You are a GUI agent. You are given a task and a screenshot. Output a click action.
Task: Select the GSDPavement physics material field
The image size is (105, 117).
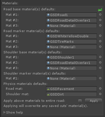[71, 89]
